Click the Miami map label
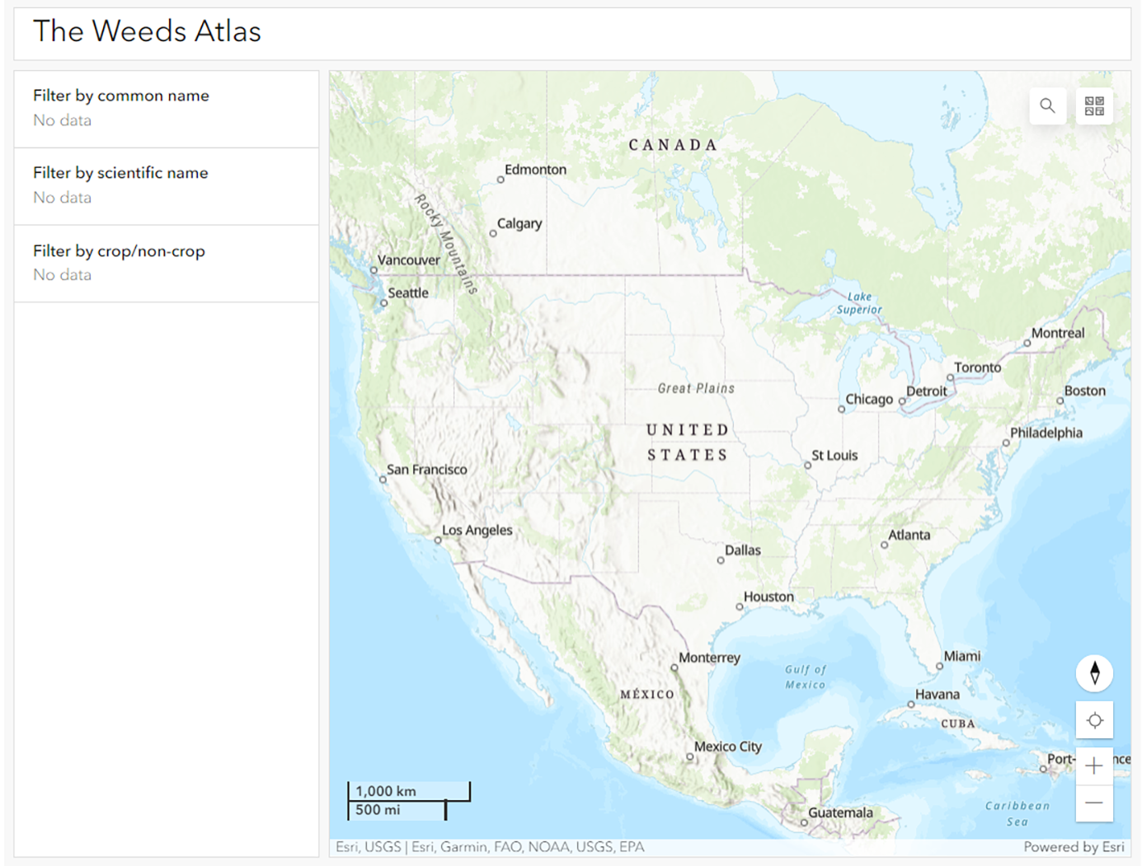This screenshot has width=1142, height=866. tap(962, 656)
